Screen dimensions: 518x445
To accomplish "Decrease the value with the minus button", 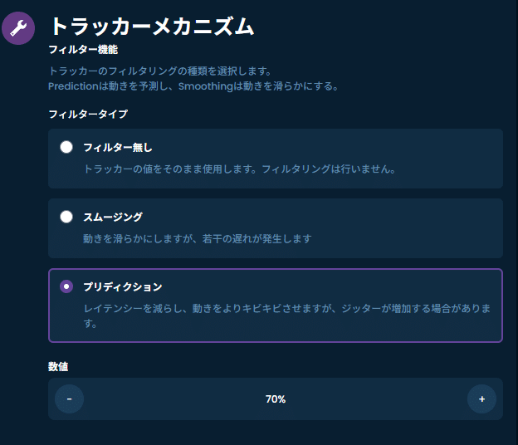I will [x=70, y=399].
